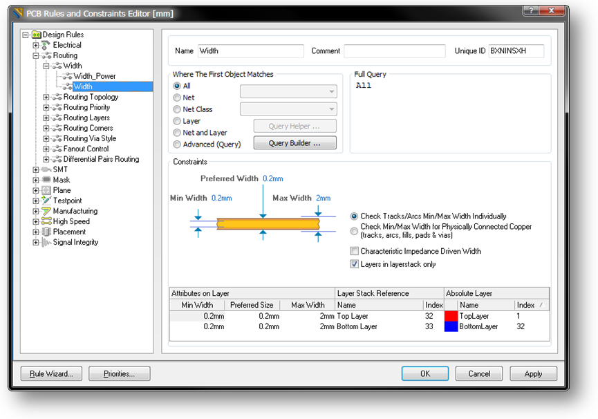This screenshot has width=598, height=419.
Task: Click the Routing Topology icon
Action: coord(57,97)
